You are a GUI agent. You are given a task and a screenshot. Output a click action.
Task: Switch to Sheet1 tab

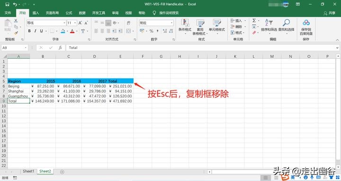pos(28,171)
